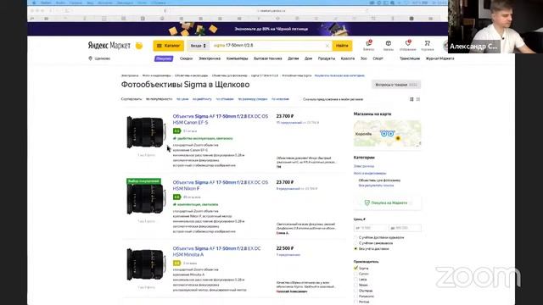
Task: Switch to the list view icon
Action: point(411,99)
